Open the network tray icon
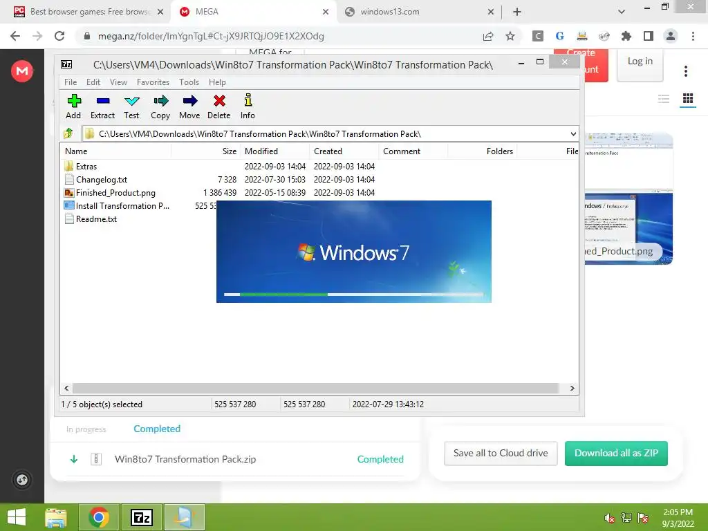Viewport: 708px width, 531px height. pos(626,518)
